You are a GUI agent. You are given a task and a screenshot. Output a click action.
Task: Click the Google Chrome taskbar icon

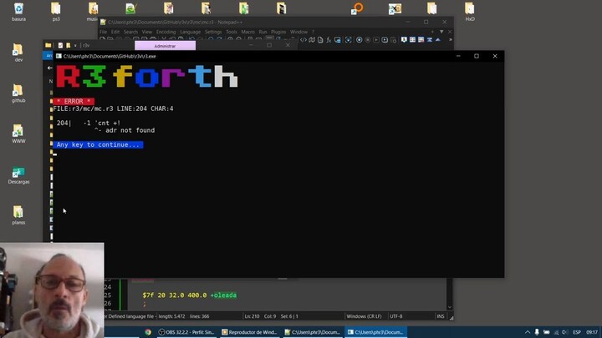tap(148, 332)
